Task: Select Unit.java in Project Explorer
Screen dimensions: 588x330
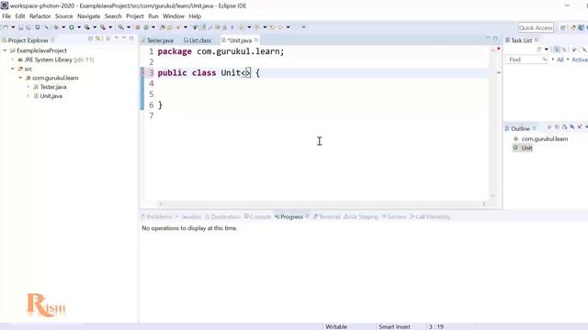Action: pos(51,96)
